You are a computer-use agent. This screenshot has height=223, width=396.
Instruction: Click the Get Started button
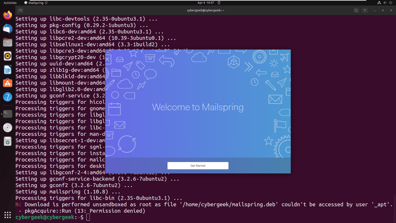[198, 166]
